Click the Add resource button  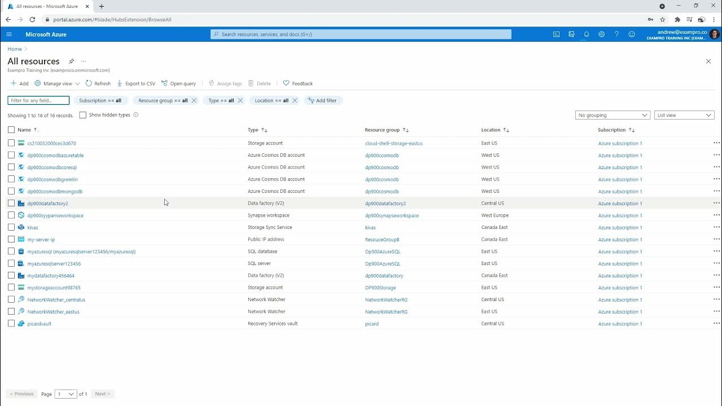pyautogui.click(x=19, y=83)
